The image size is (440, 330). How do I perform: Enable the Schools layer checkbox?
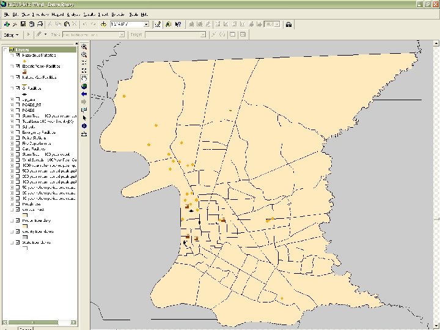(18, 127)
